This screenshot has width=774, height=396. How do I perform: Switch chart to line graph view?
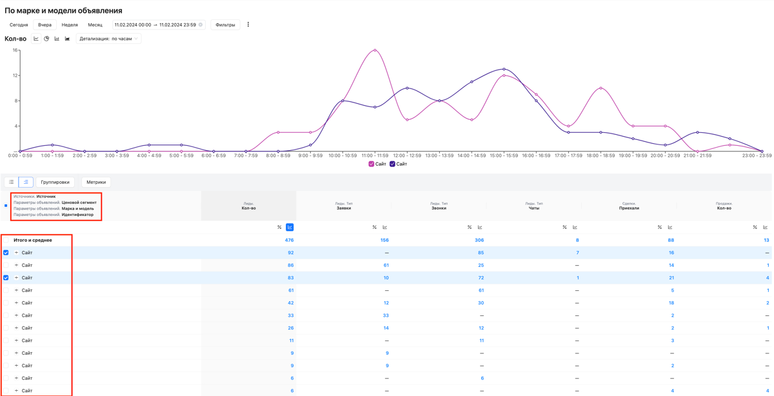tap(36, 39)
